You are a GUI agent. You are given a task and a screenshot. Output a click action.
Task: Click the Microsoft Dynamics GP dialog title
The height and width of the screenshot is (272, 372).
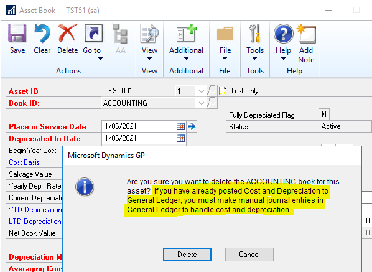[106, 156]
